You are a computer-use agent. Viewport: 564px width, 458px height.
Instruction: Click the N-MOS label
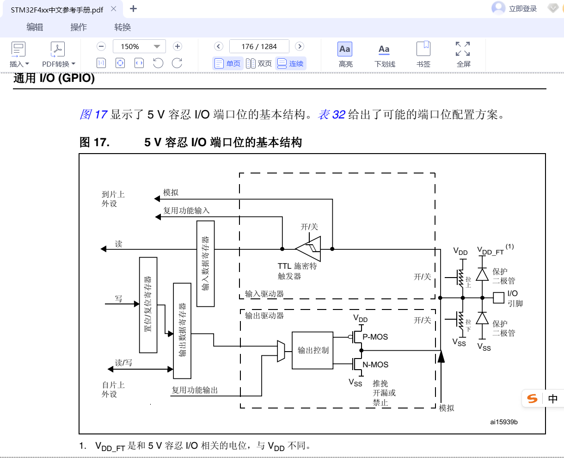tap(375, 365)
